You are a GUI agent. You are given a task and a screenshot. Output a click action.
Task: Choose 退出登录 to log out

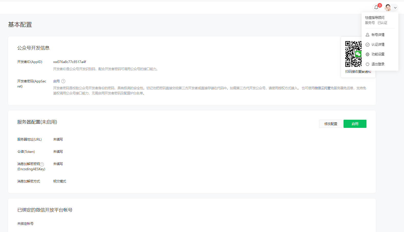(x=378, y=64)
